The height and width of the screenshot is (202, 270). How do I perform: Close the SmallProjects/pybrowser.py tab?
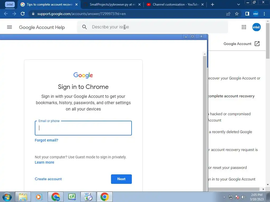139,4
